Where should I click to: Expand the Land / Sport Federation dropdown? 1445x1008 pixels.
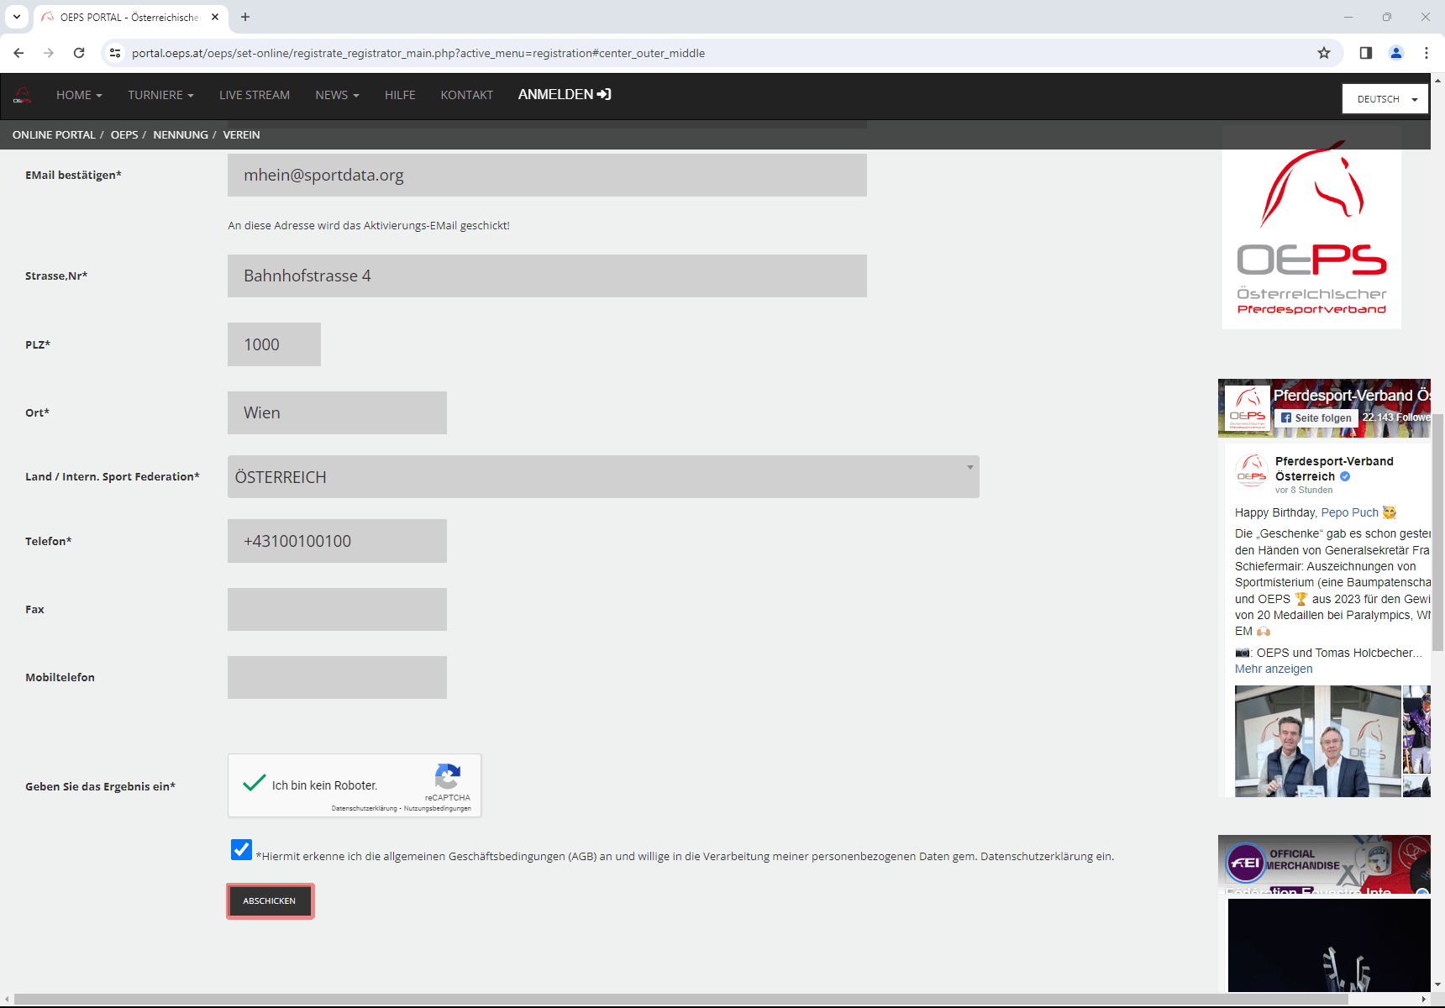point(602,477)
